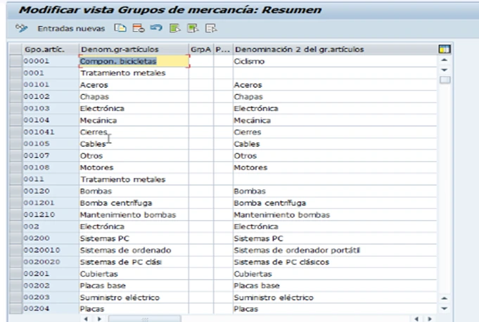Viewport: 479px width, 322px height.
Task: Click Cubiertas in the Denom.gr-artículos column
Action: tap(134, 274)
